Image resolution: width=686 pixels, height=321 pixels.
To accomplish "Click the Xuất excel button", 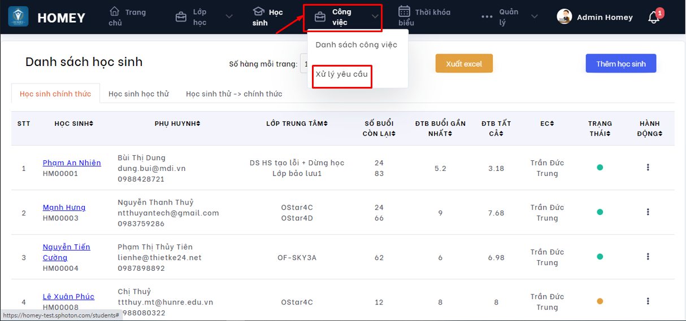I will (464, 64).
